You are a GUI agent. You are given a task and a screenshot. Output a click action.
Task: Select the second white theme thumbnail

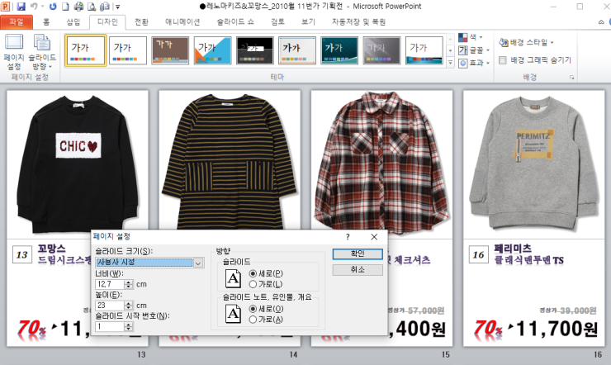(x=128, y=50)
